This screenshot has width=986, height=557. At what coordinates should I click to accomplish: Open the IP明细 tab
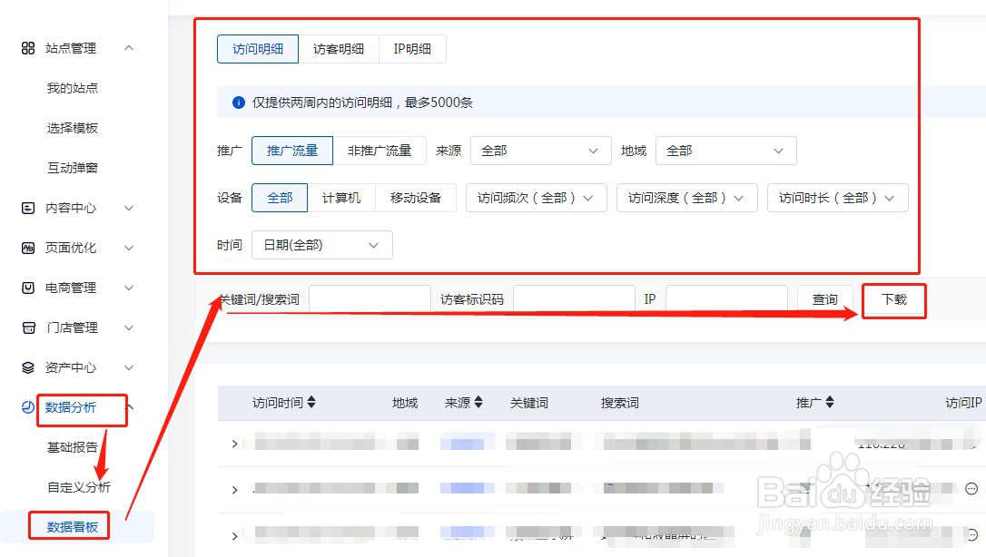413,48
